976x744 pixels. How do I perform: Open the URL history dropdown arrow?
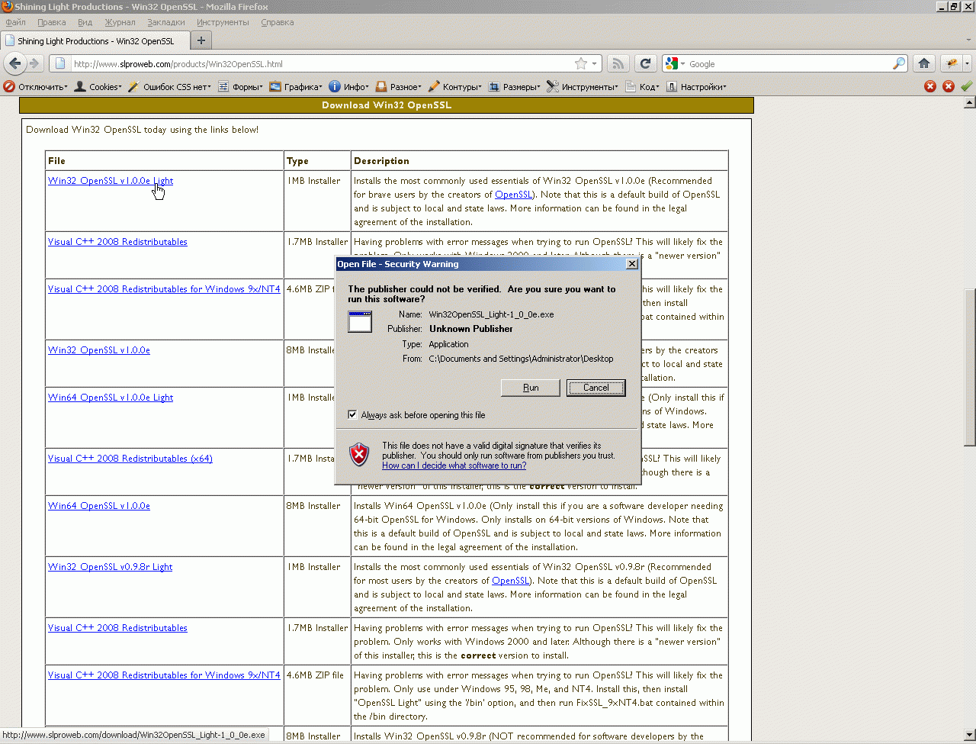(x=595, y=64)
